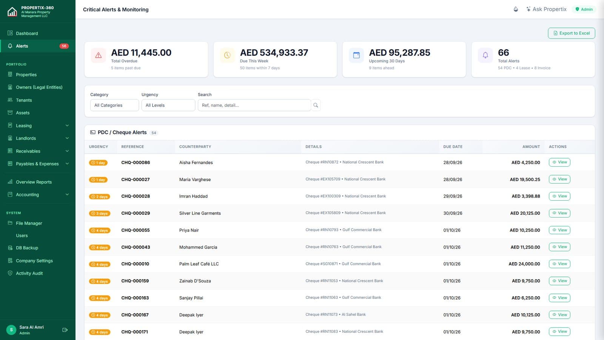The image size is (604, 340).
Task: Click the Company Settings building icon
Action: click(x=10, y=261)
